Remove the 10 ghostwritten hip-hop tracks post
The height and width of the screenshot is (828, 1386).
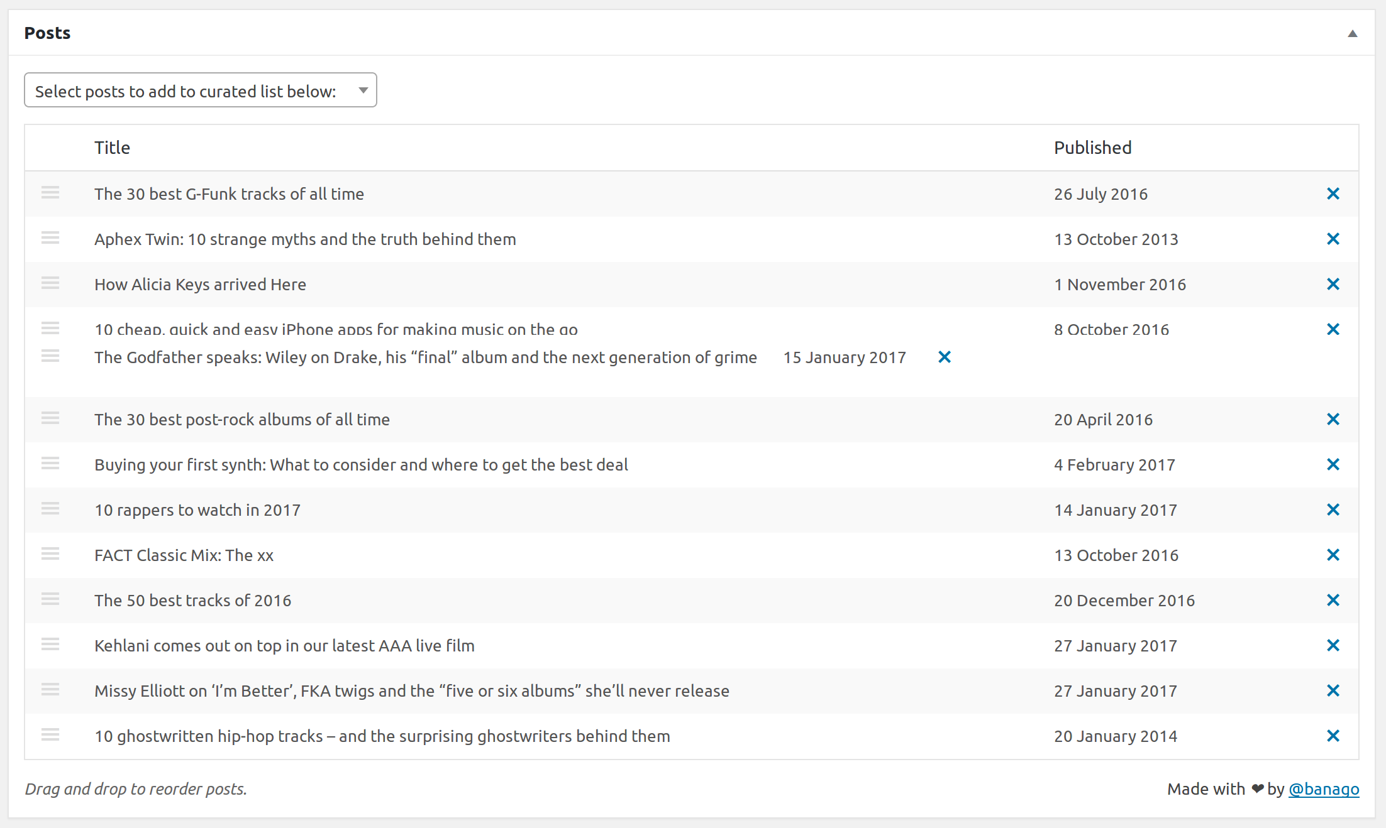(1333, 736)
